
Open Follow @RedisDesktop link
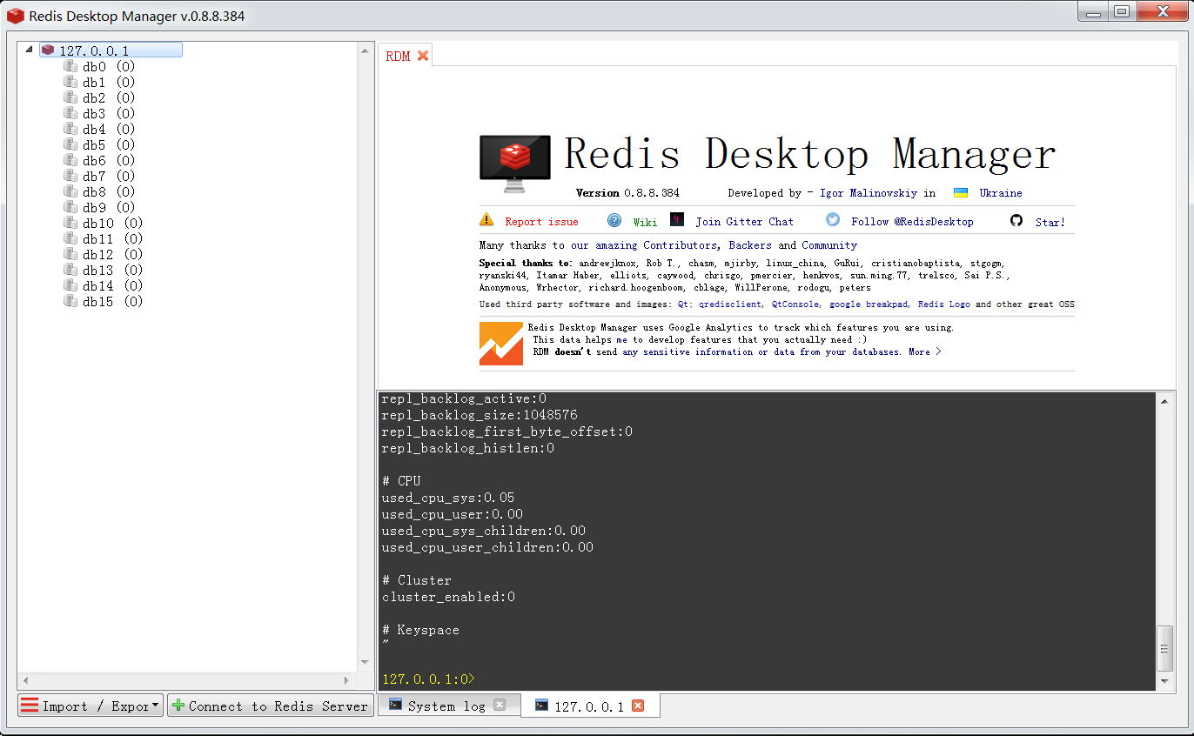point(912,222)
